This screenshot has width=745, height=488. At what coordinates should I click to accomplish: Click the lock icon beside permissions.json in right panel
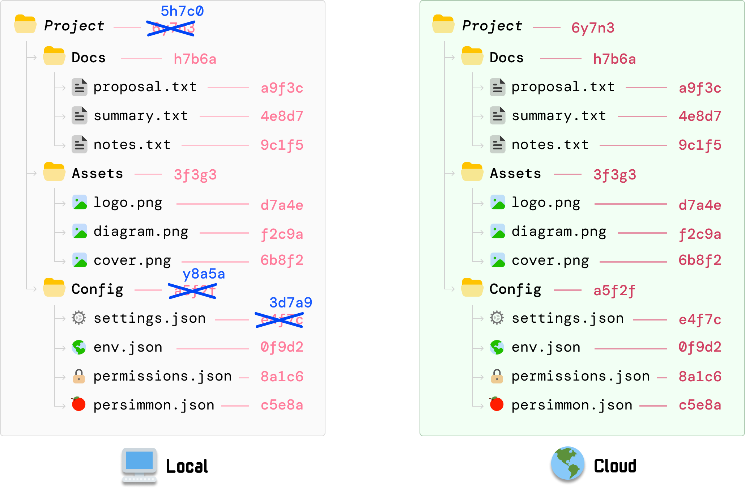(497, 376)
